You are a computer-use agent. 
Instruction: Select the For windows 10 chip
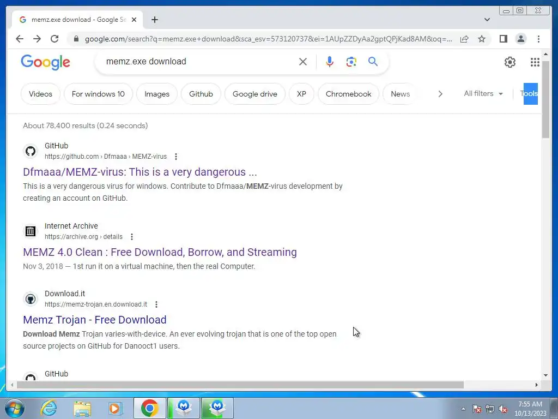click(x=98, y=94)
